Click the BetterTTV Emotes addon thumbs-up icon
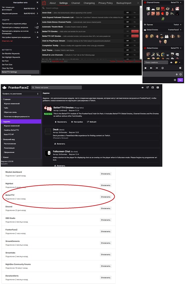This screenshot has height=290, width=188. 48,108
